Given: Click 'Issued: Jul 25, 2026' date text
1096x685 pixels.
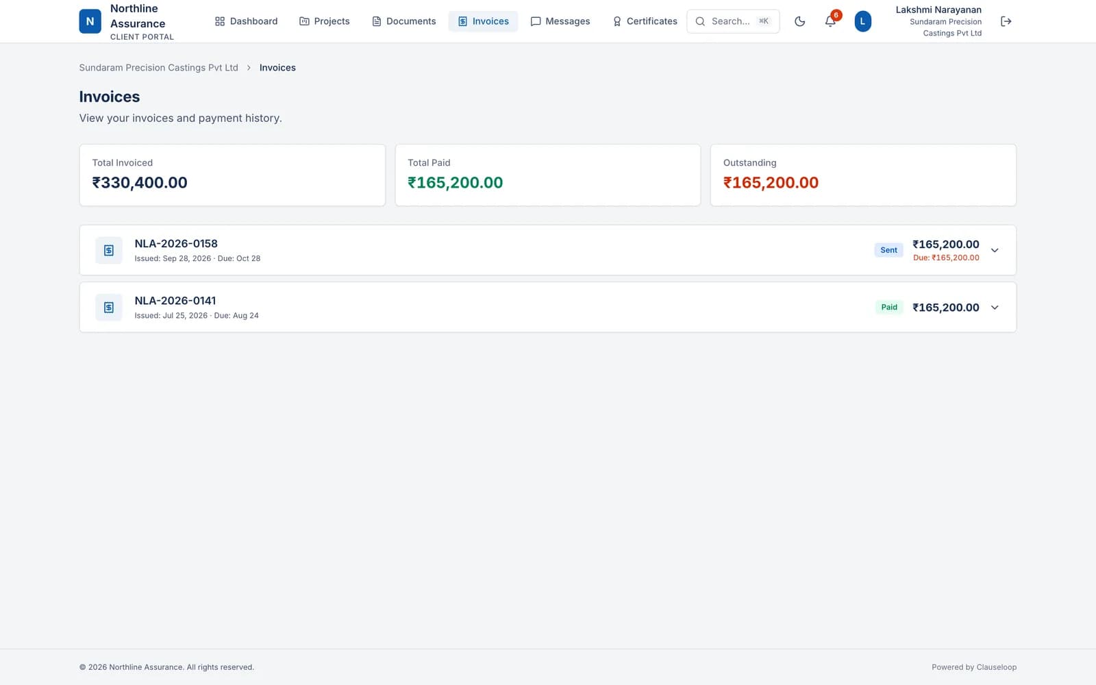Looking at the screenshot, I should pyautogui.click(x=171, y=316).
